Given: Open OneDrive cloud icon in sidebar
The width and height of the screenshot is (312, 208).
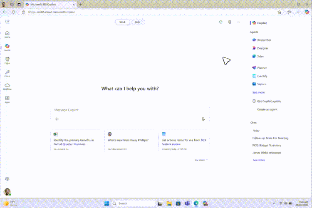Looking at the screenshot, I should click(x=7, y=87).
